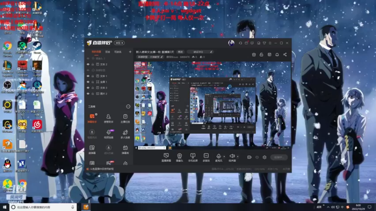Switch to the first orange scene tab
This screenshot has width=376, height=211.
coord(96,52)
